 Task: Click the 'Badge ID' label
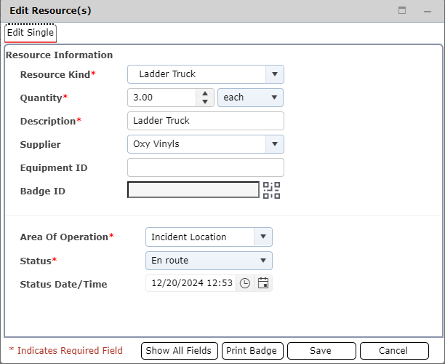point(43,191)
